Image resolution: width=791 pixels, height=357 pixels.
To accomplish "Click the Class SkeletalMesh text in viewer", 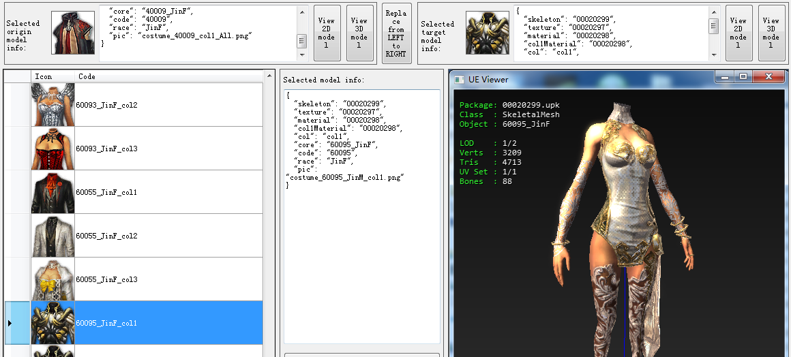I will click(509, 114).
